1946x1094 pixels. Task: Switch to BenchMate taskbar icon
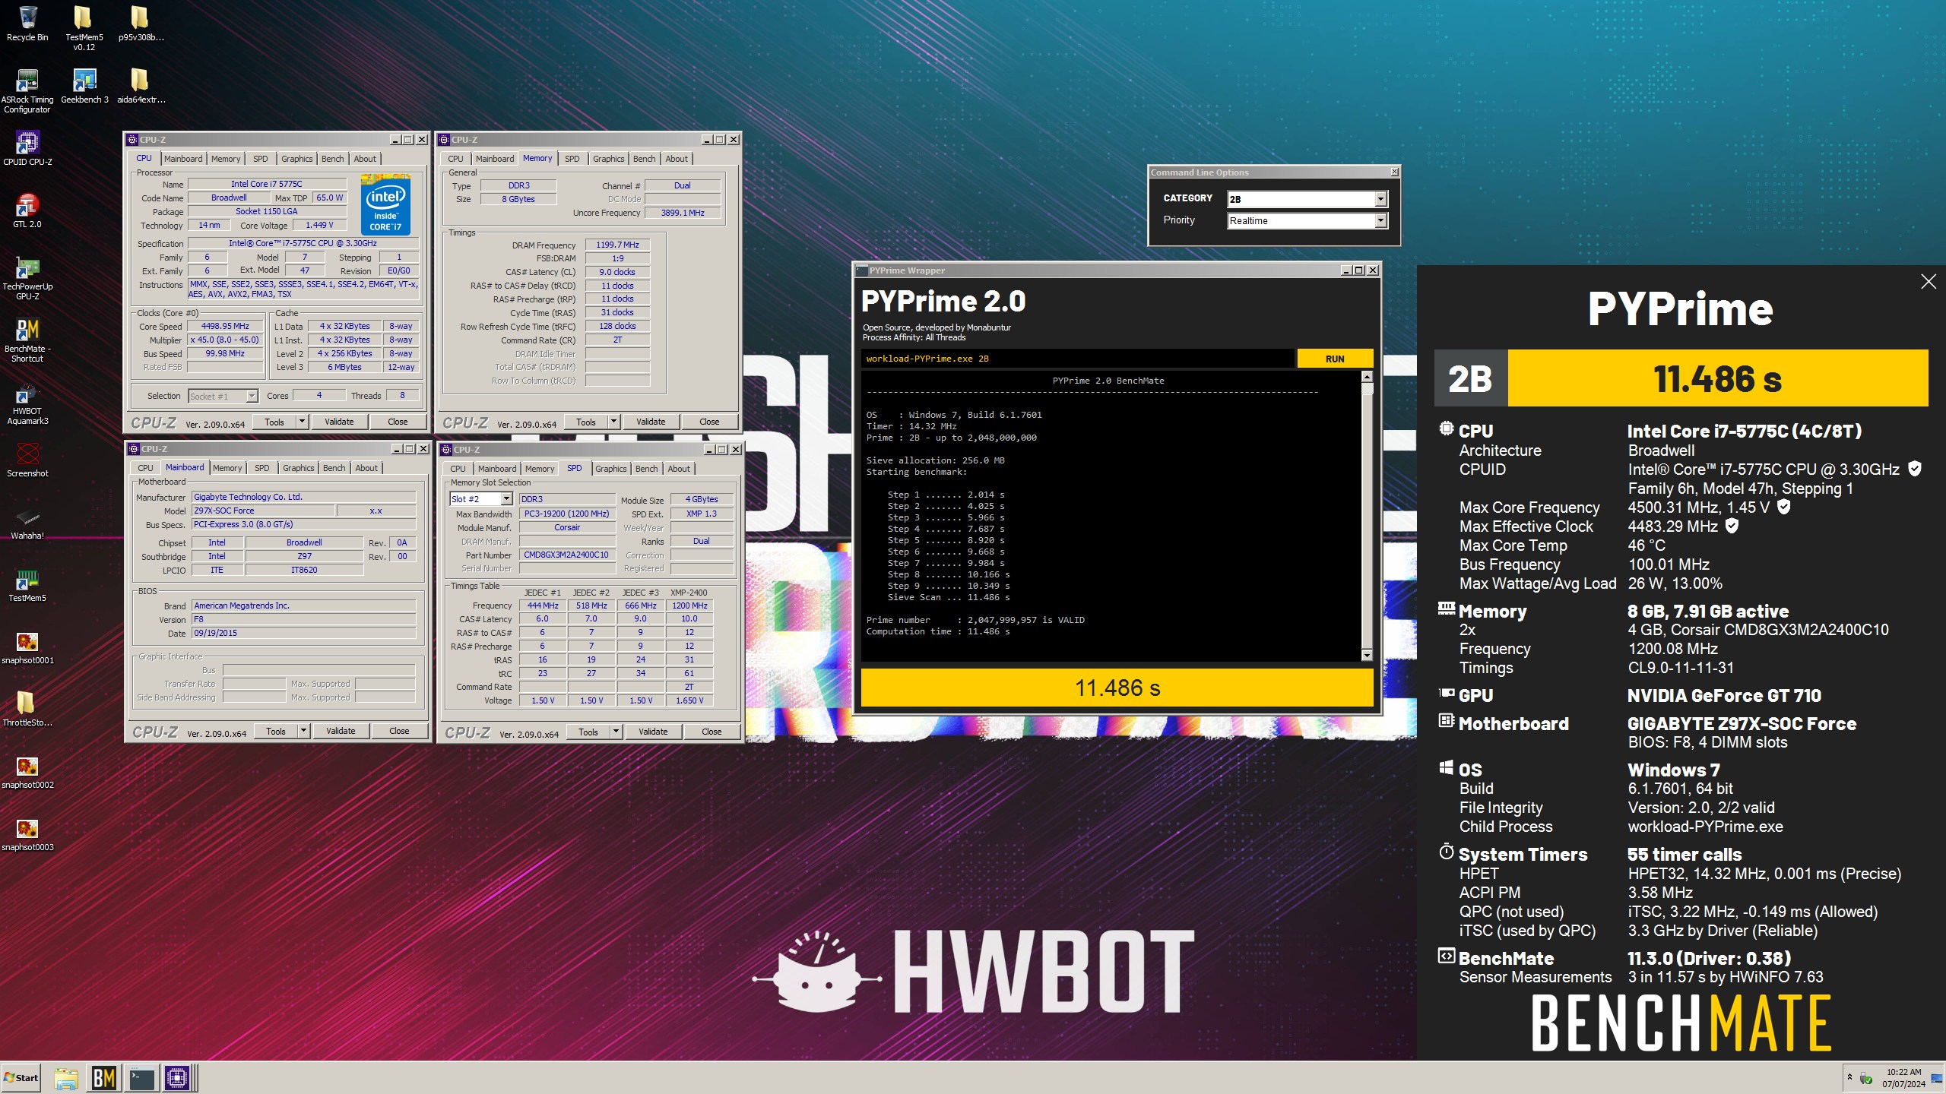(x=104, y=1078)
